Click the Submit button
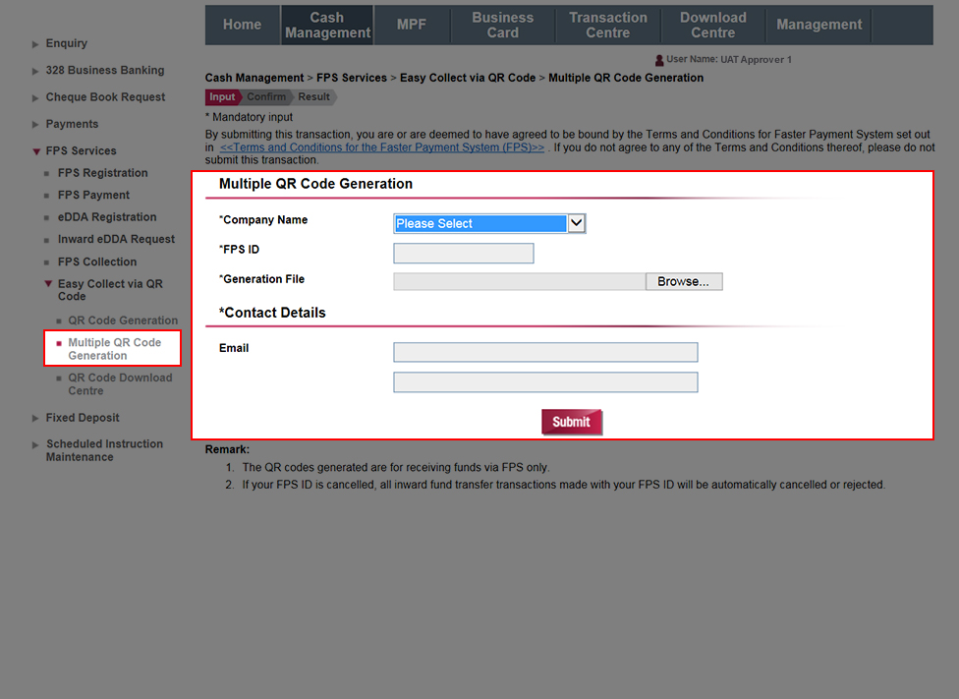The width and height of the screenshot is (959, 699). pyautogui.click(x=572, y=422)
